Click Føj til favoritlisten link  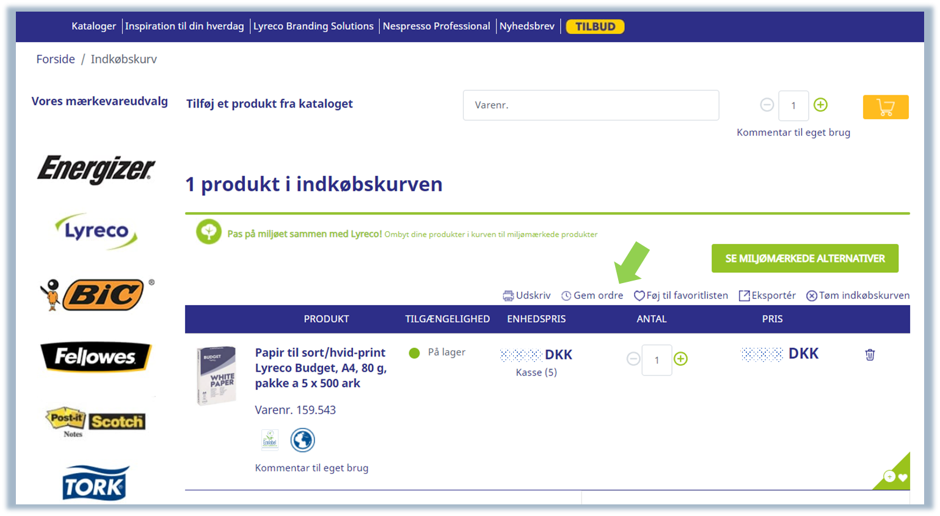click(687, 295)
